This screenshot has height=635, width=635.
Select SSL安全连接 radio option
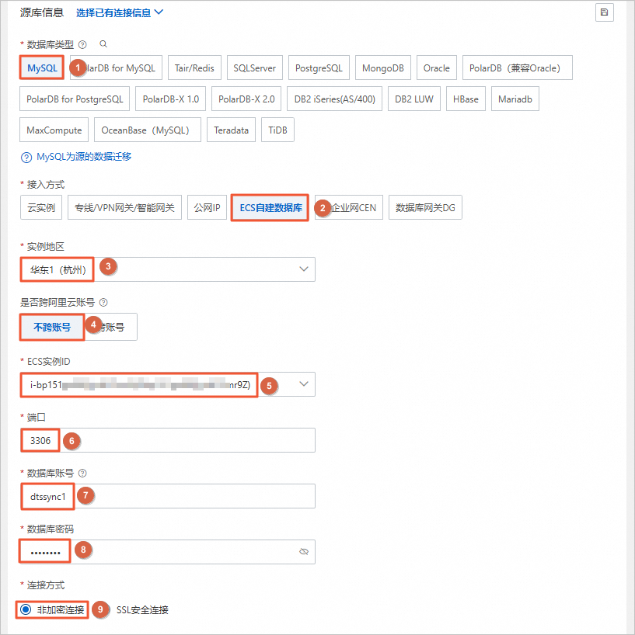coord(142,610)
